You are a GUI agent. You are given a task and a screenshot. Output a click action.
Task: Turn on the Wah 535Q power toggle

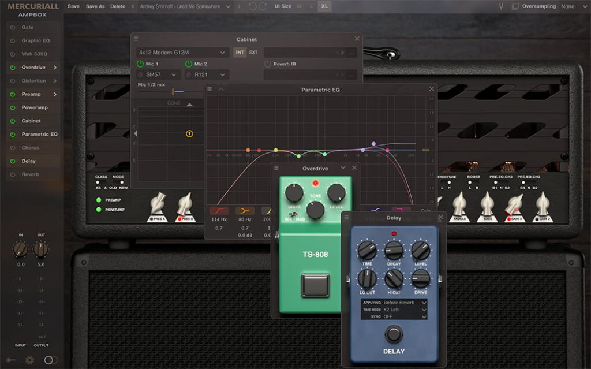[x=13, y=54]
